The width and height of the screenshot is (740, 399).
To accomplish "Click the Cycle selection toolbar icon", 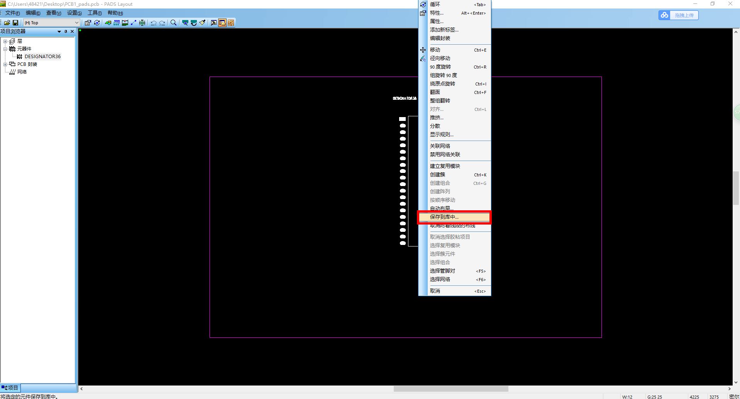I will (x=97, y=23).
